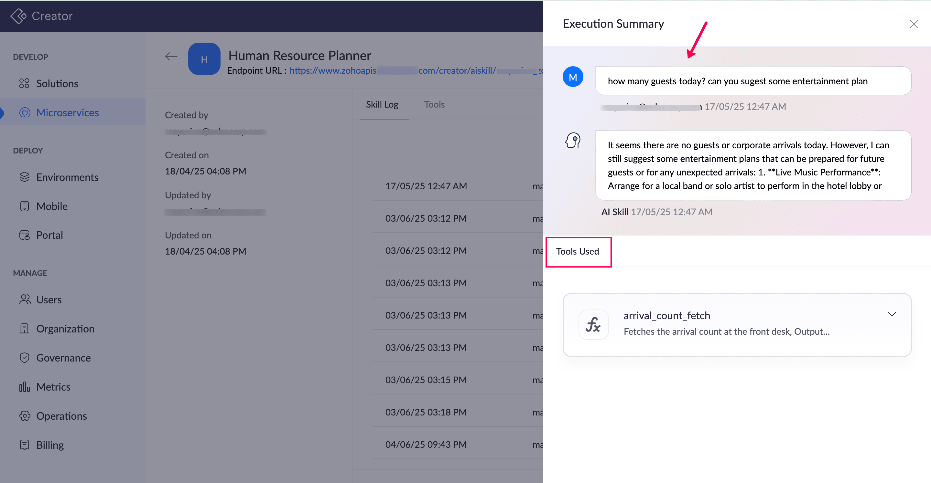Open the Tools Used tab
Image resolution: width=931 pixels, height=483 pixels.
coord(577,251)
